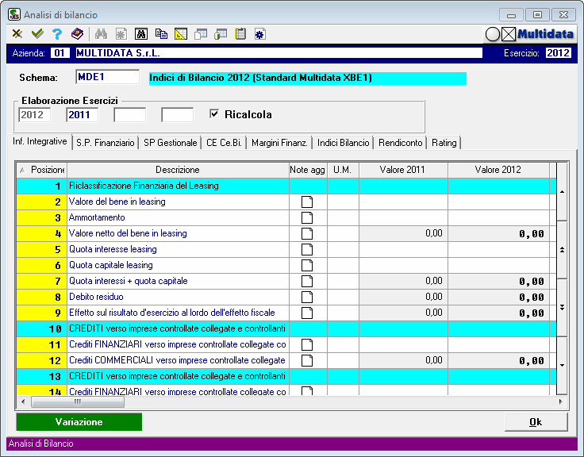The width and height of the screenshot is (584, 457).
Task: Click the Valore 2012 column header
Action: point(498,170)
